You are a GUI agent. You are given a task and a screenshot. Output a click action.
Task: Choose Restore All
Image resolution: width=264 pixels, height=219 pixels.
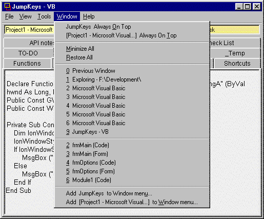[132, 57]
